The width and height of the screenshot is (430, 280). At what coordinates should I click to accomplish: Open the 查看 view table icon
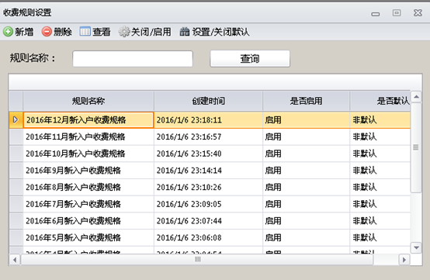click(85, 32)
